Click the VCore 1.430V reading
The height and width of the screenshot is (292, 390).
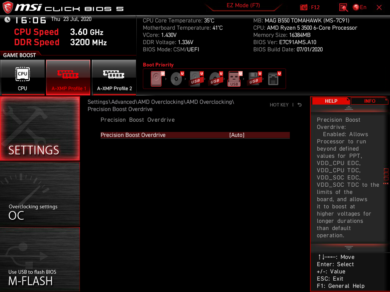pyautogui.click(x=160, y=35)
